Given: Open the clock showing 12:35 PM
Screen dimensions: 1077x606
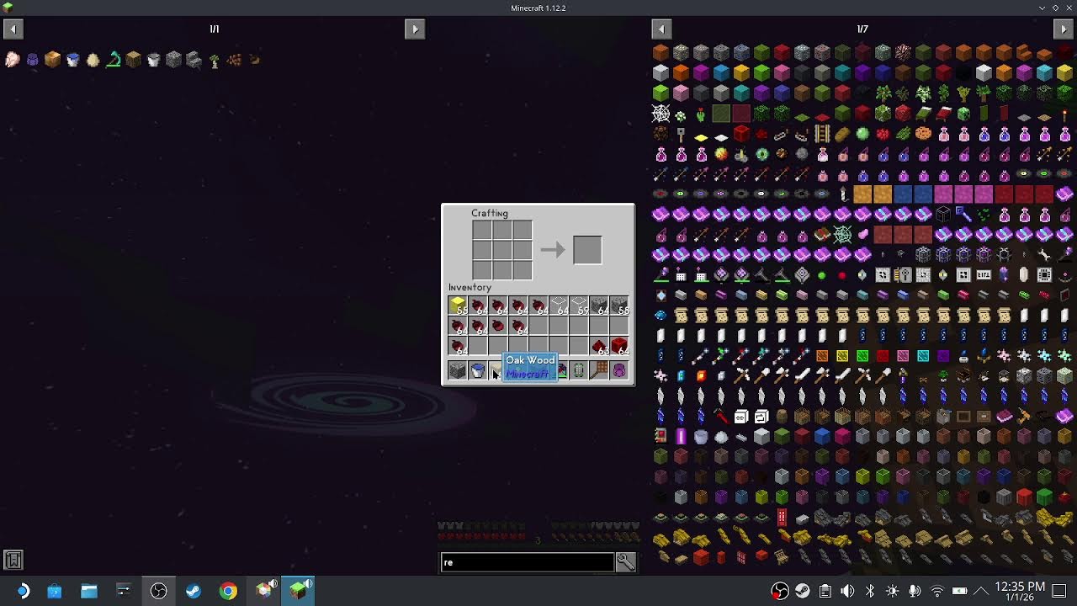Looking at the screenshot, I should tap(1020, 591).
